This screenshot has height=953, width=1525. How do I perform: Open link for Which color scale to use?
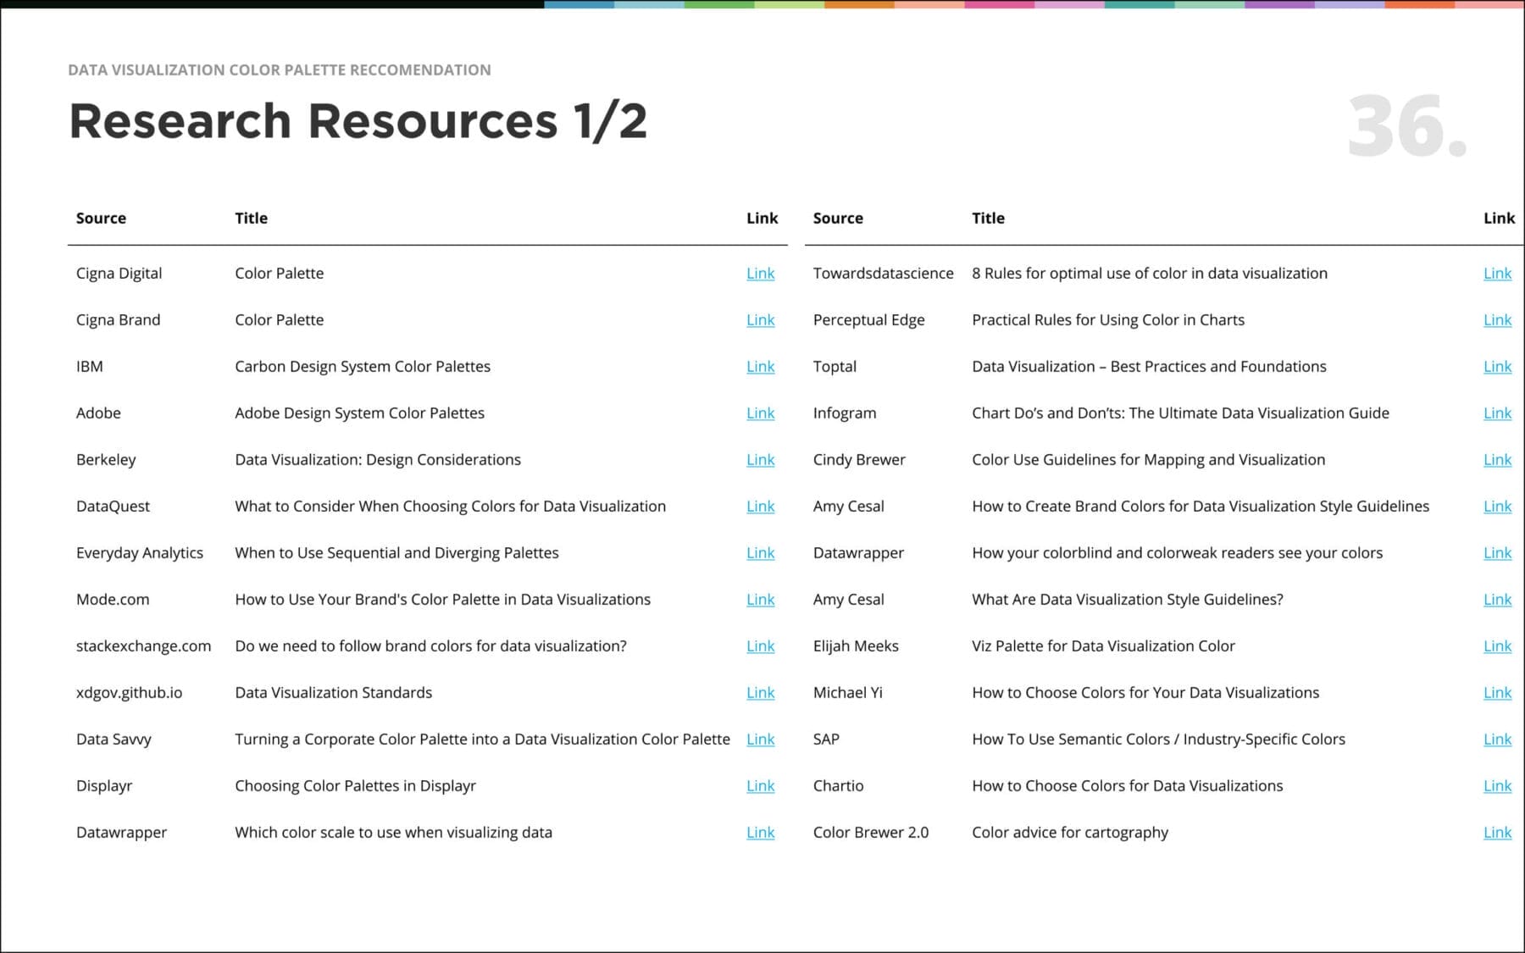(760, 833)
